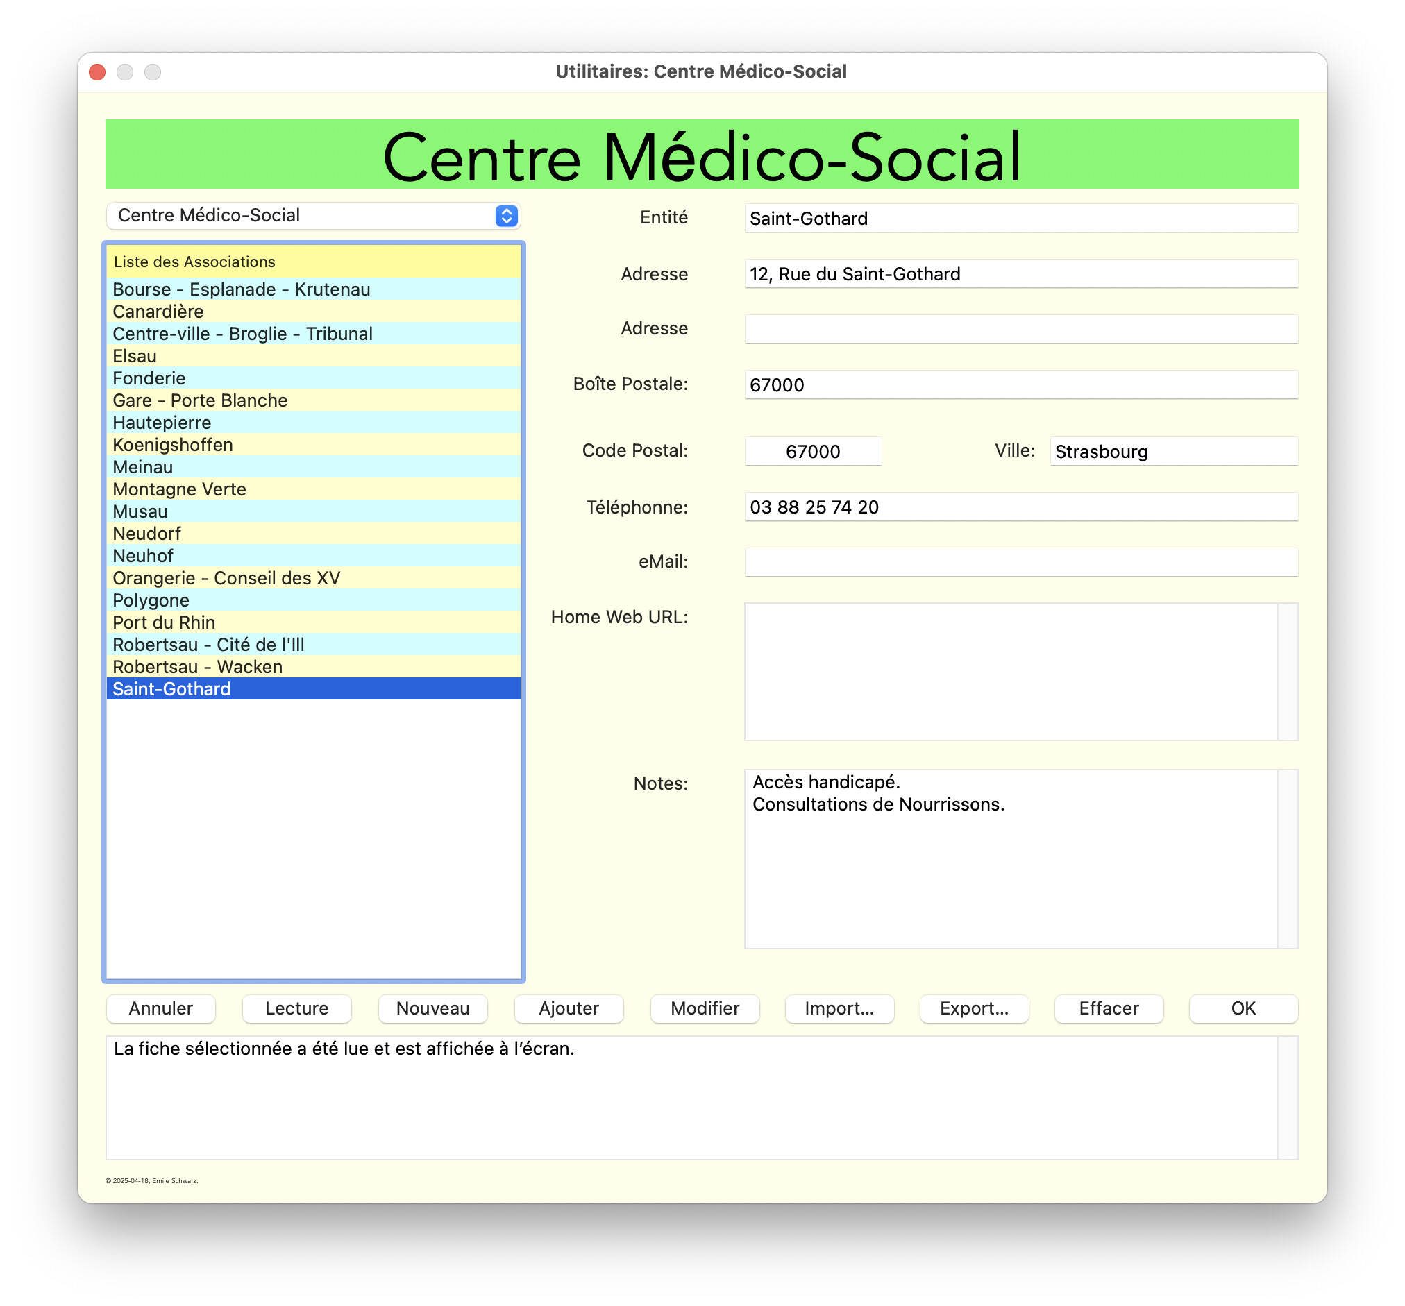Click the Annuler button
Viewport: 1405px width, 1306px height.
tap(160, 1008)
